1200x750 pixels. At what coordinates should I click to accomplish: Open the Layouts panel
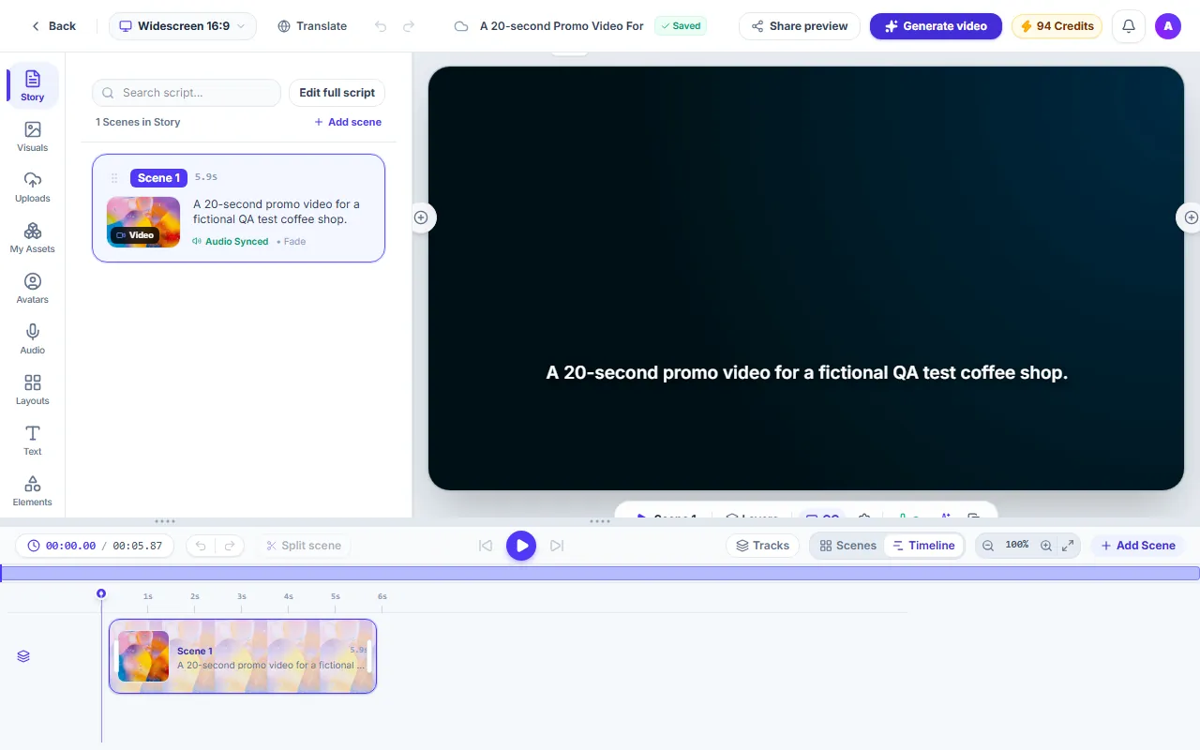pyautogui.click(x=33, y=390)
